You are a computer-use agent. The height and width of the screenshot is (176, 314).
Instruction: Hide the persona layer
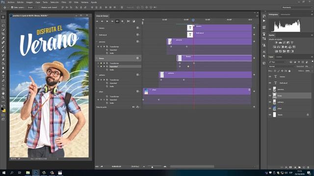click(270, 89)
